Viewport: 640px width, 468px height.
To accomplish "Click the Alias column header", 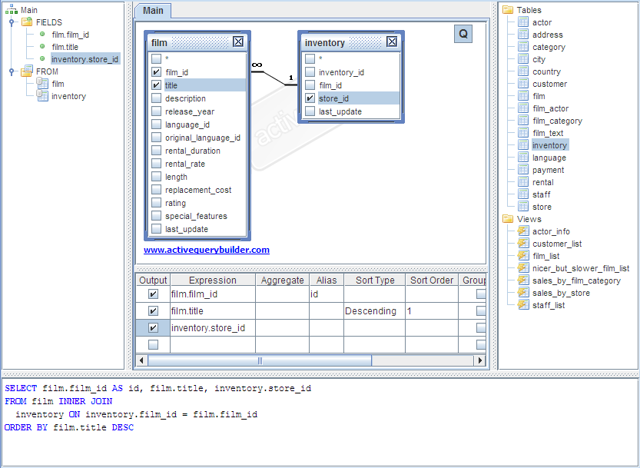I will (x=327, y=280).
